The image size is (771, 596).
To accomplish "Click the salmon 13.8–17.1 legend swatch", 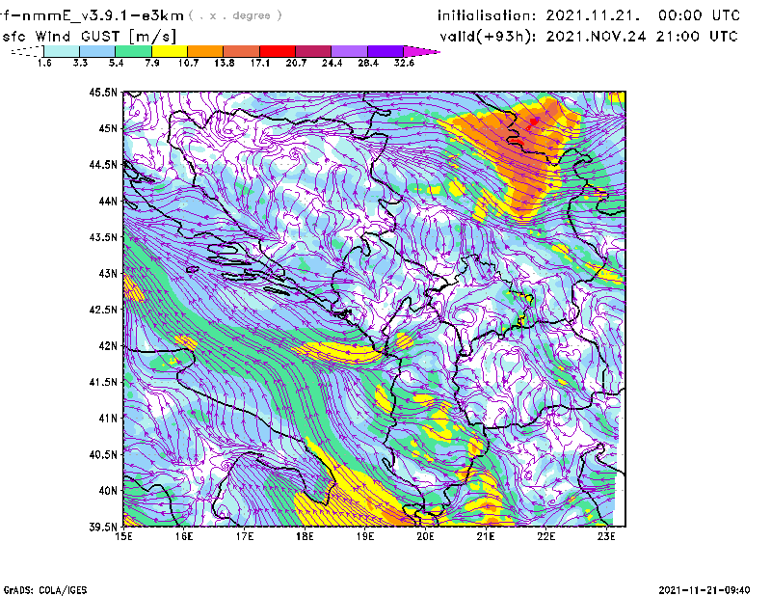I will [242, 51].
